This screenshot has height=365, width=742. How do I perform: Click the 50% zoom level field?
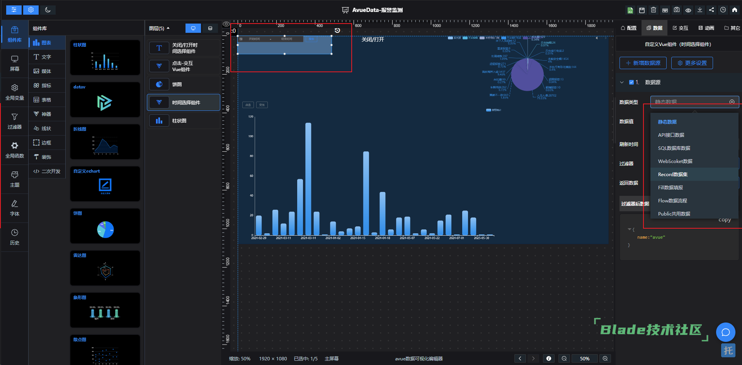click(584, 358)
